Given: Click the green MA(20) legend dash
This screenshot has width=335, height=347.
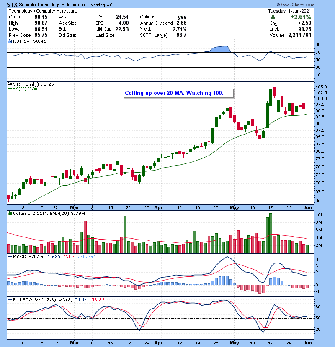Looking at the screenshot, I should point(10,89).
